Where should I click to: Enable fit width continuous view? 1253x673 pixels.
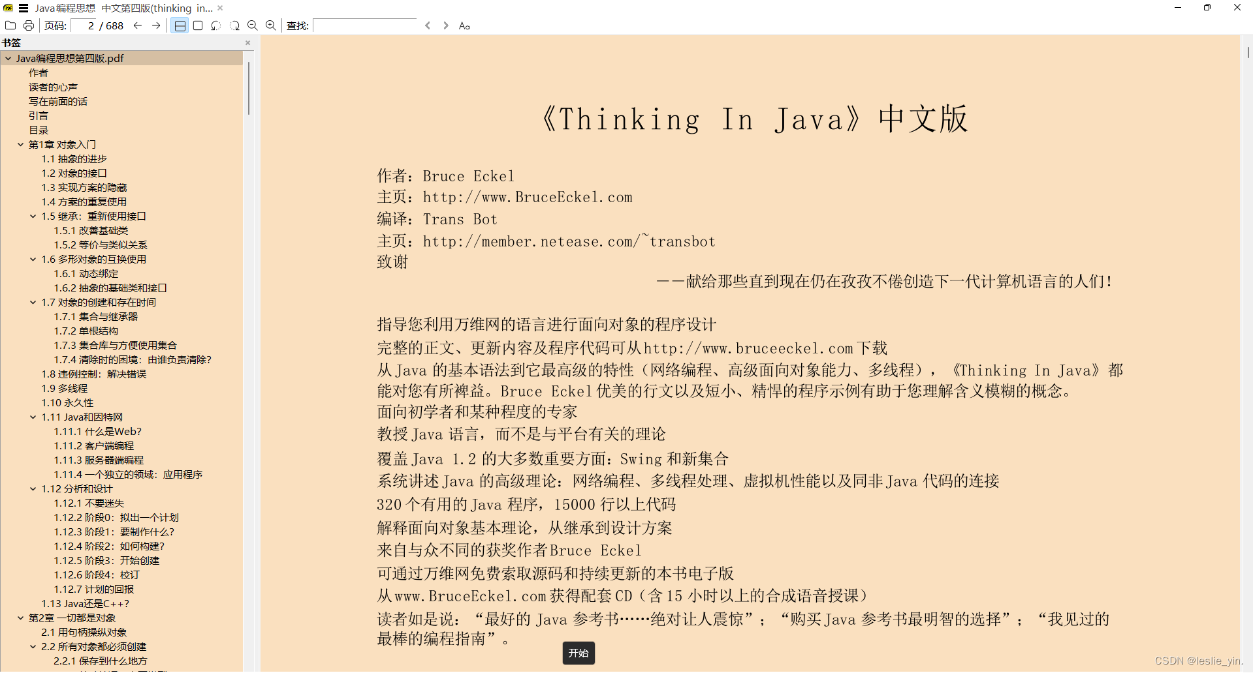(x=180, y=25)
